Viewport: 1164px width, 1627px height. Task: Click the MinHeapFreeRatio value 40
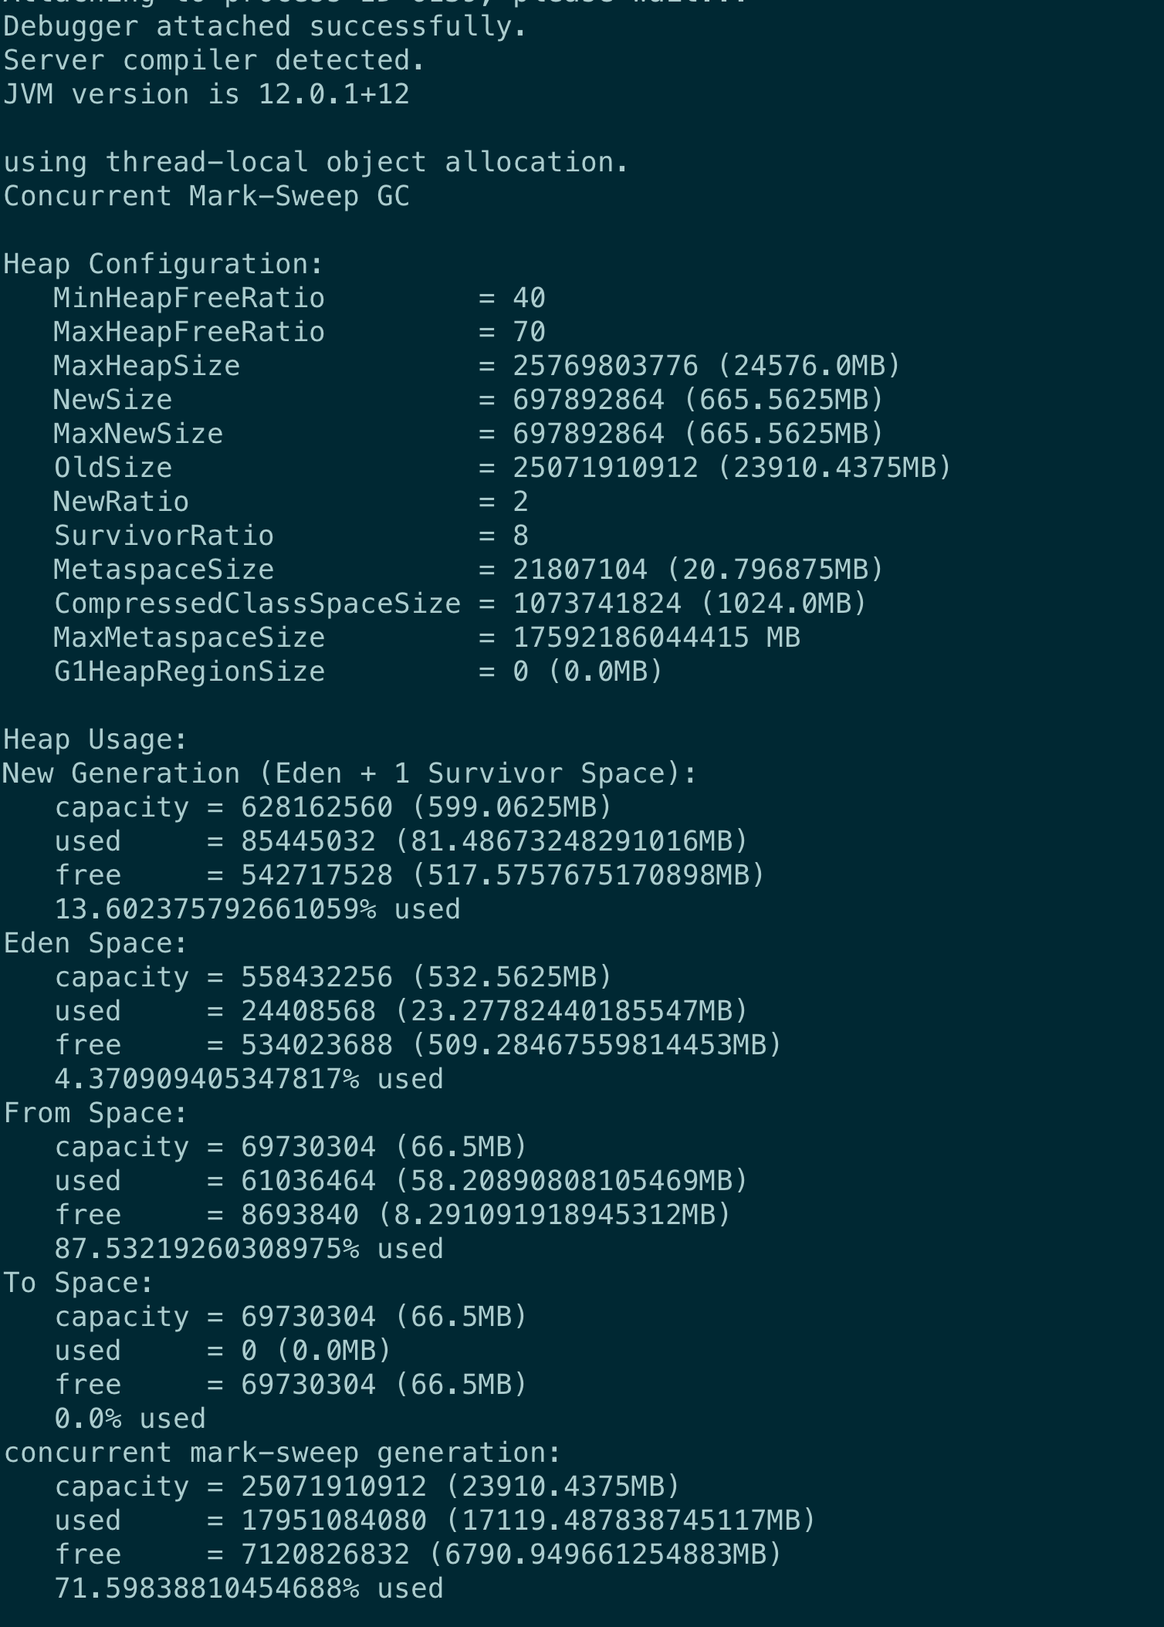click(530, 298)
